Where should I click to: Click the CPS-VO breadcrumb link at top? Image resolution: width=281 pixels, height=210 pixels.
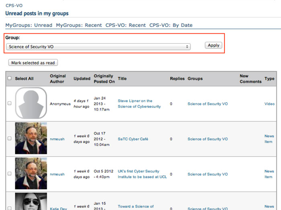14,6
